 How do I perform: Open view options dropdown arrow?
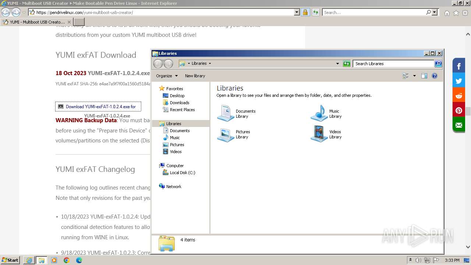tap(414, 76)
